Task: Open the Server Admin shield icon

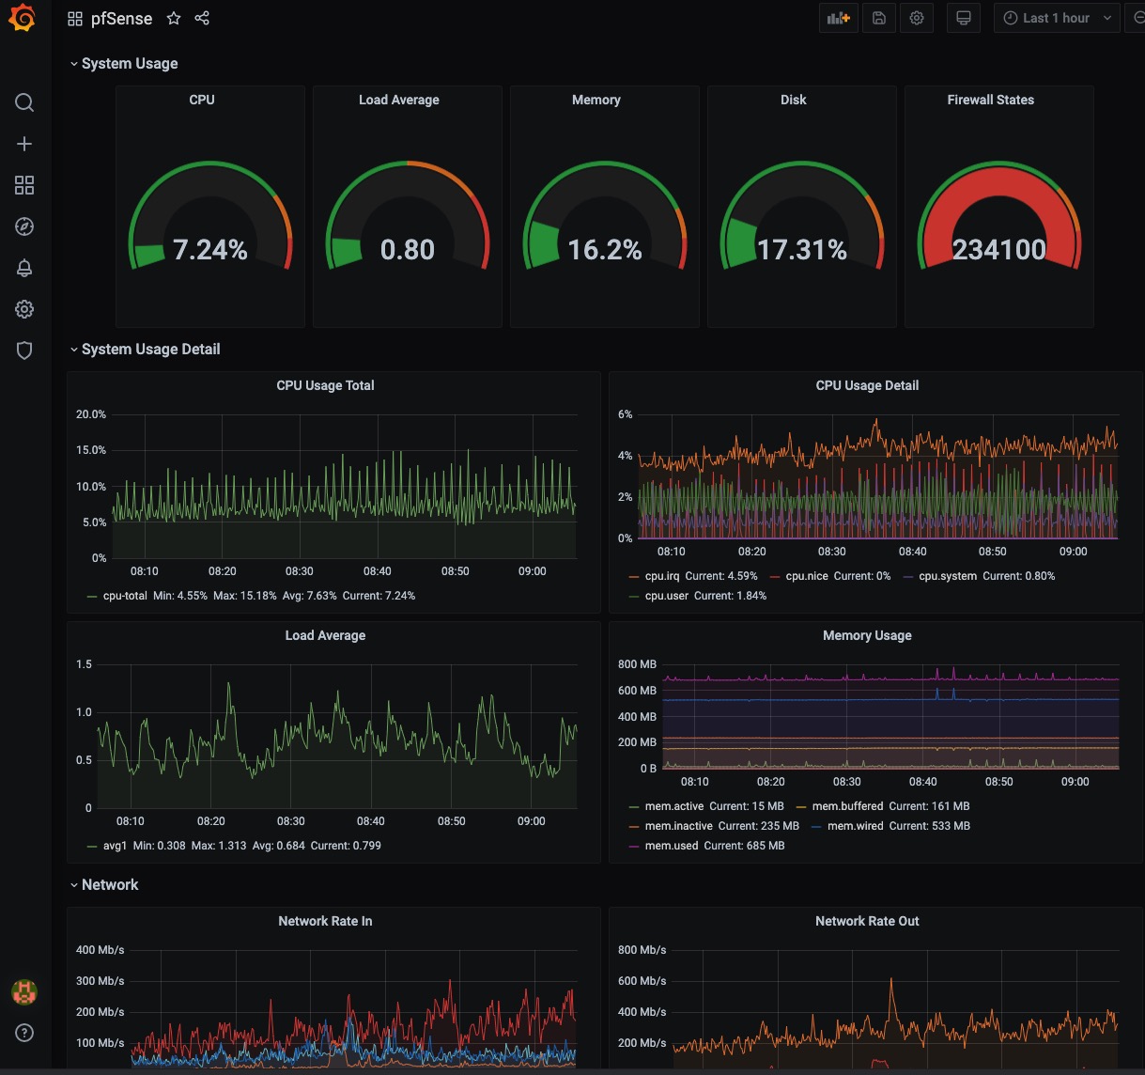Action: pyautogui.click(x=24, y=351)
